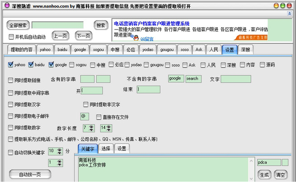296x189 pixels.
Task: Switch to the baidu tab
Action: [x=62, y=50]
